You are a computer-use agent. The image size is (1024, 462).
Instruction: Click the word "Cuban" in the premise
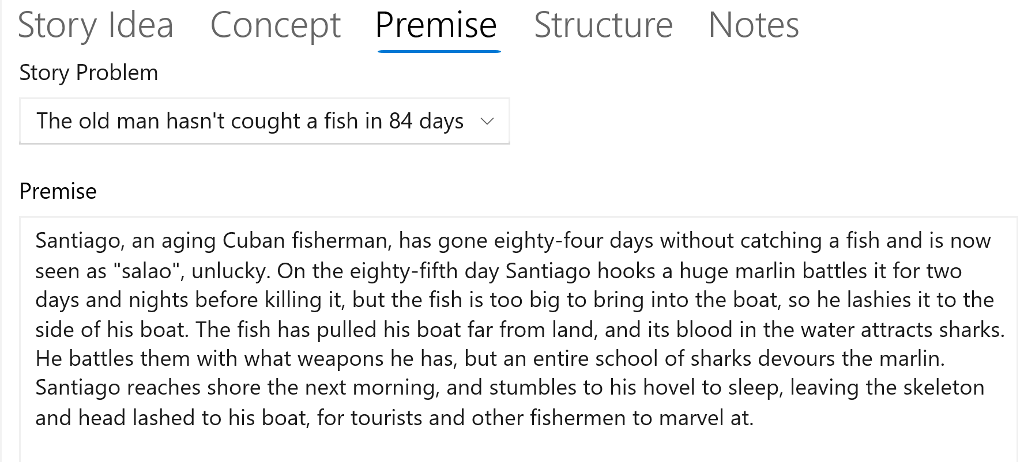254,241
